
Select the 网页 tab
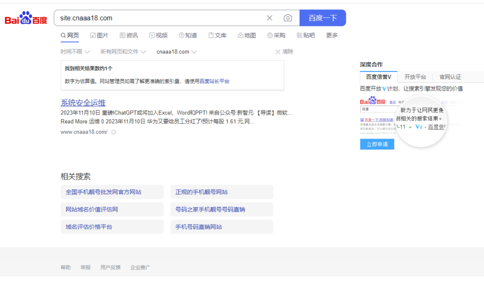70,35
